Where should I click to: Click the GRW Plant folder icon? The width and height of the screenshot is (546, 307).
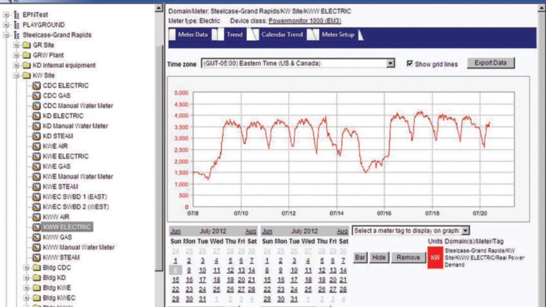tap(26, 56)
